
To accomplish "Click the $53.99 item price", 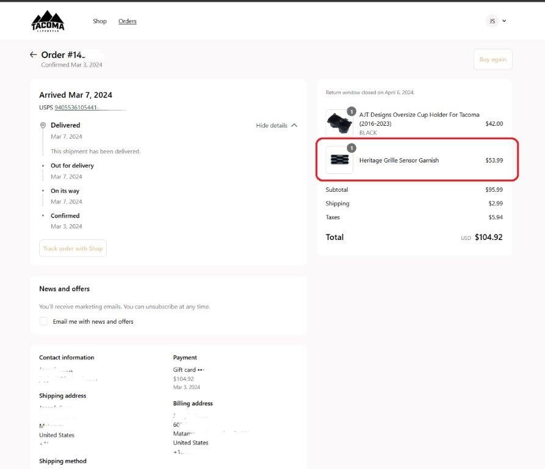I will pyautogui.click(x=494, y=160).
